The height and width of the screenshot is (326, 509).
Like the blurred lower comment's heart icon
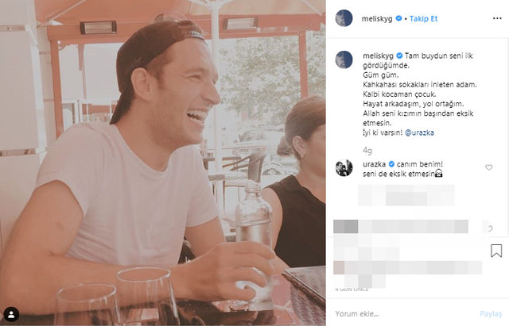point(490,228)
